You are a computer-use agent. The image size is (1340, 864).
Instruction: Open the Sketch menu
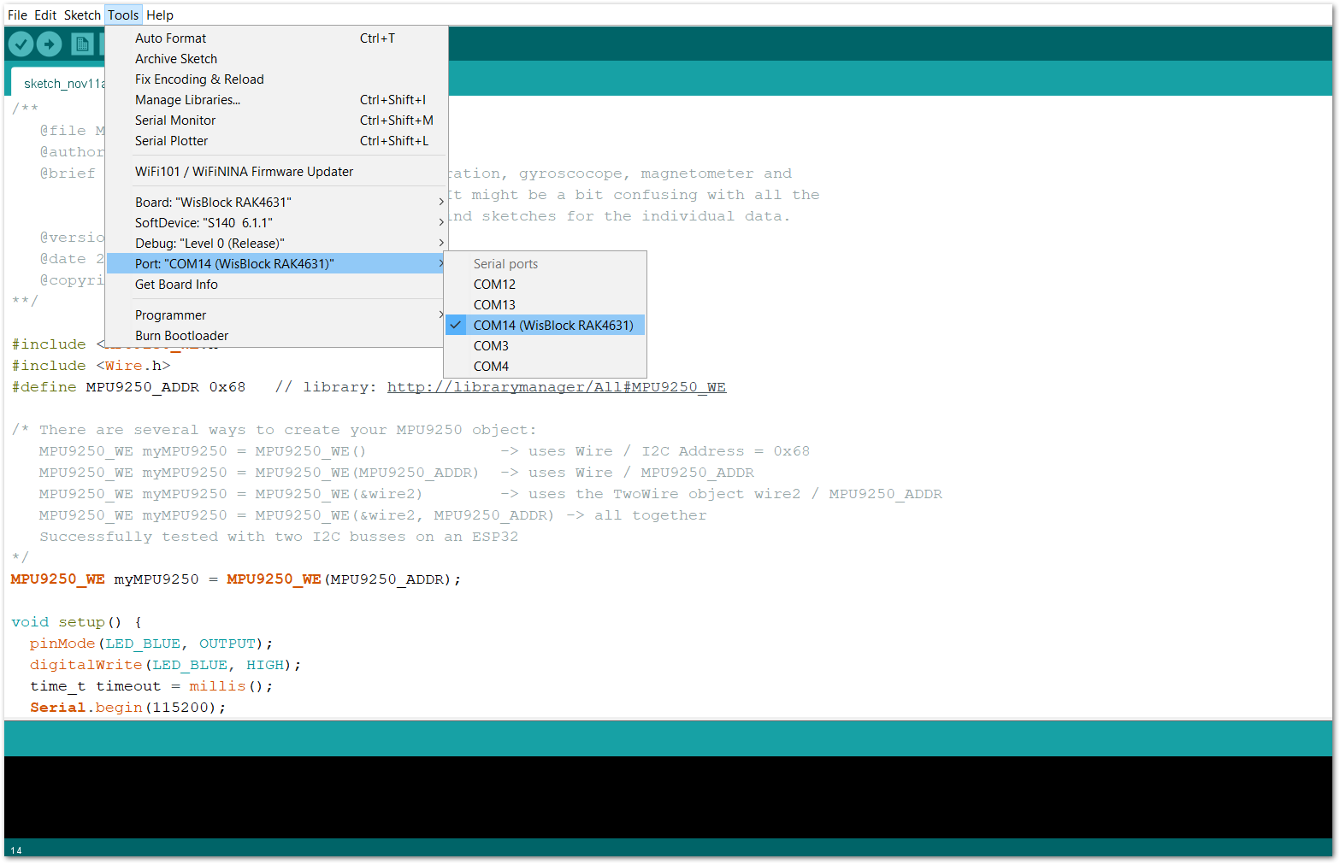point(82,15)
